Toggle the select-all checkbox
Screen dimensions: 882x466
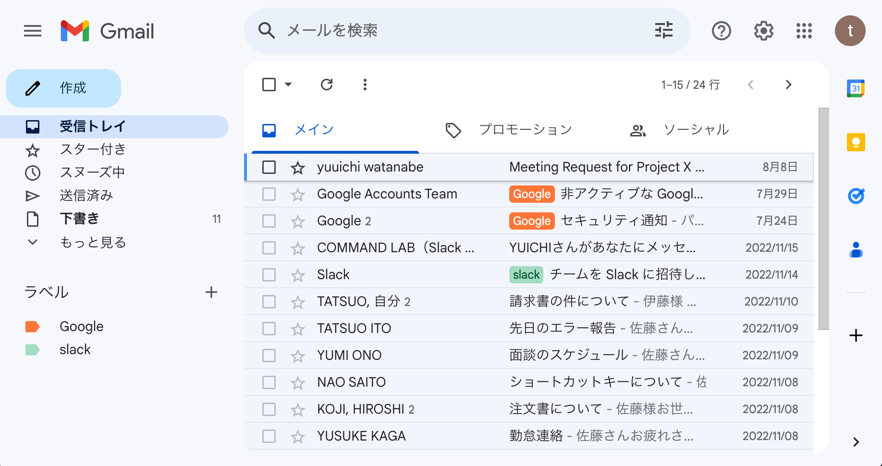tap(269, 85)
